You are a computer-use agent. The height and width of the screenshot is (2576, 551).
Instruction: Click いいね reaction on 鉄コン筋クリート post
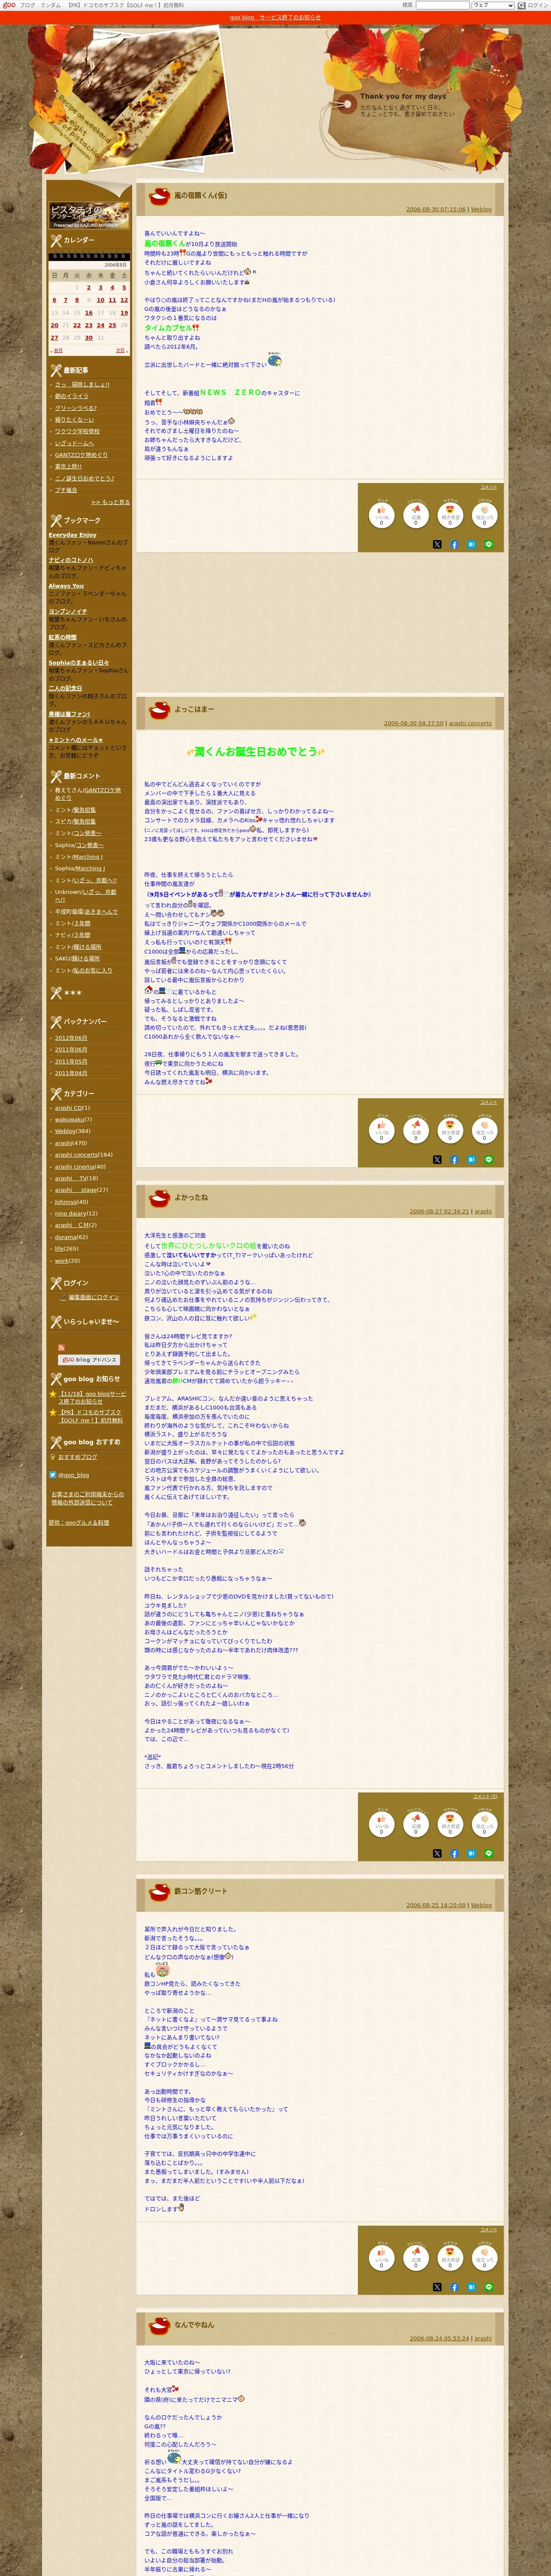[381, 2257]
